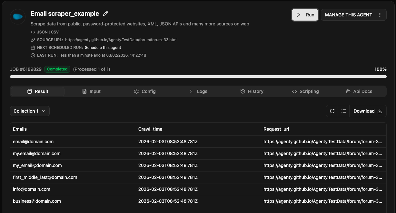Open the Api Docs tab
Viewport: 396px width, 213px height.
coord(359,91)
